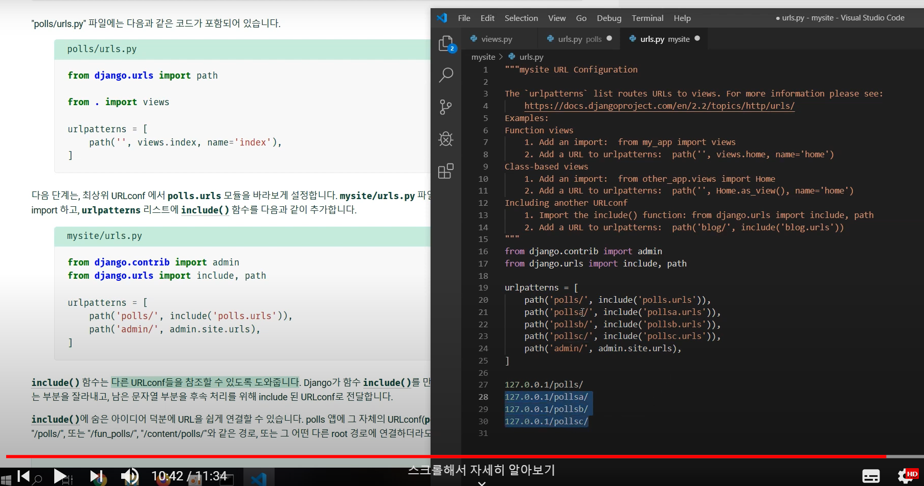Click '127.0.0.1/pollsc/' on line 30
The width and height of the screenshot is (924, 486).
click(x=546, y=421)
